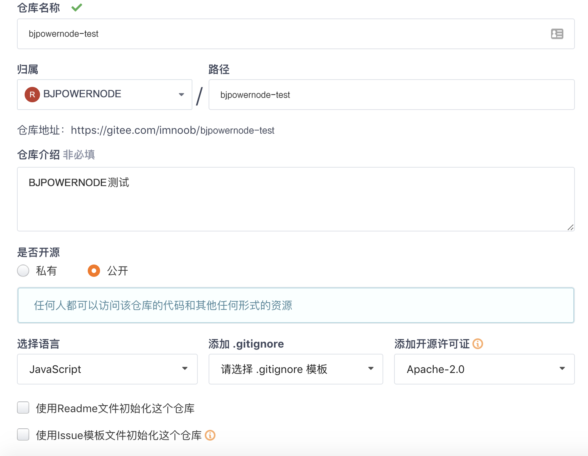Click the 路径 path input field
The image size is (588, 456).
[x=391, y=95]
